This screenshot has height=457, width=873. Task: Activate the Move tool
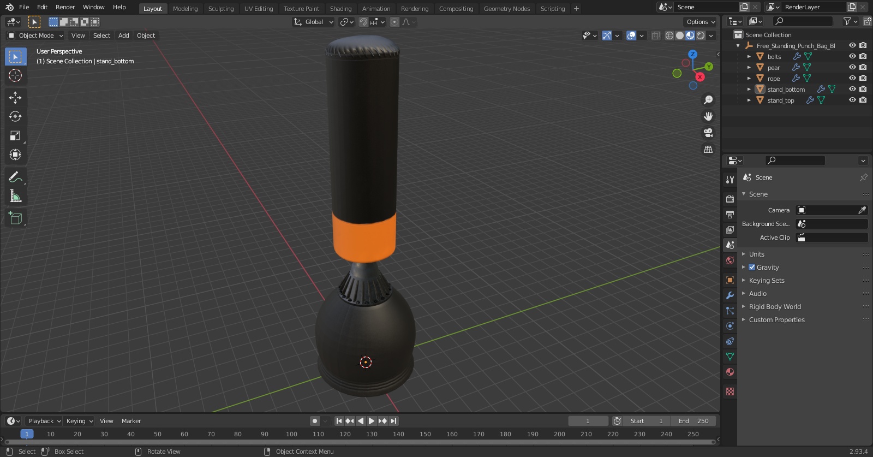point(15,98)
